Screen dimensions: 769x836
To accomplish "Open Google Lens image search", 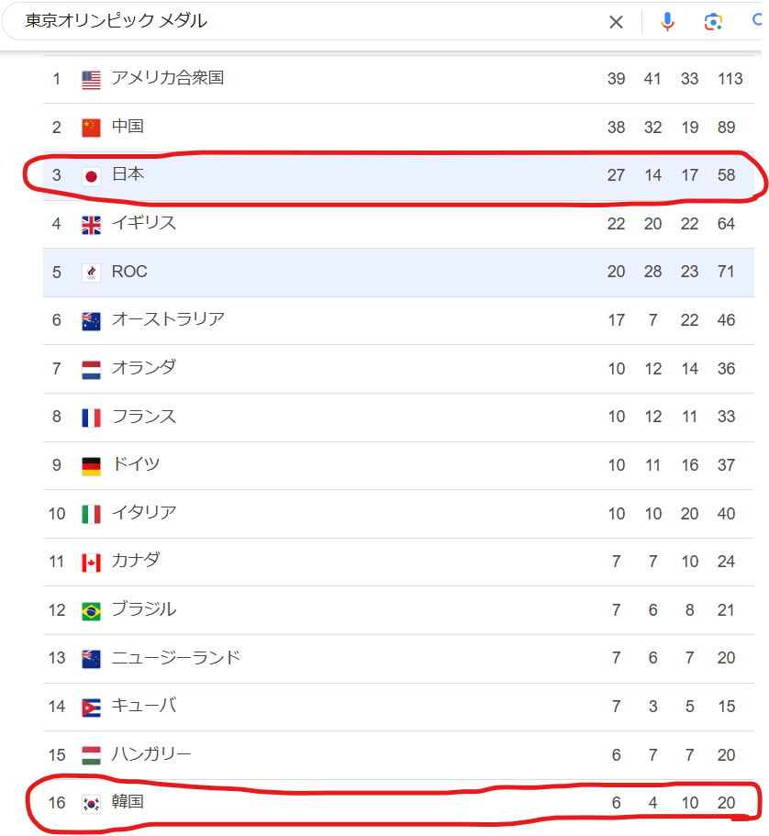I will pos(713,22).
